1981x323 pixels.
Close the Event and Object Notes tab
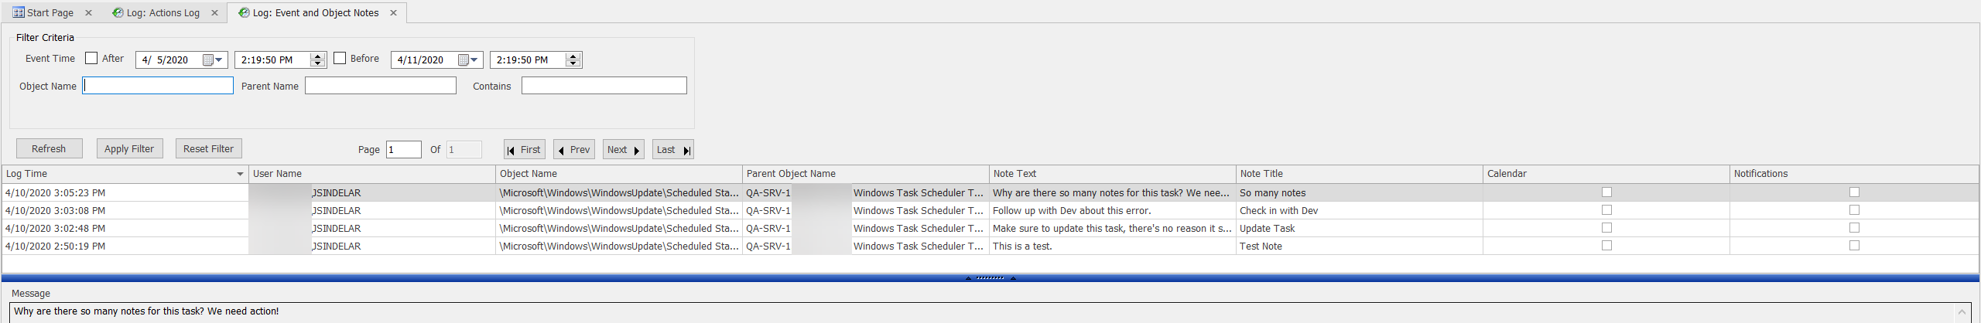point(393,13)
